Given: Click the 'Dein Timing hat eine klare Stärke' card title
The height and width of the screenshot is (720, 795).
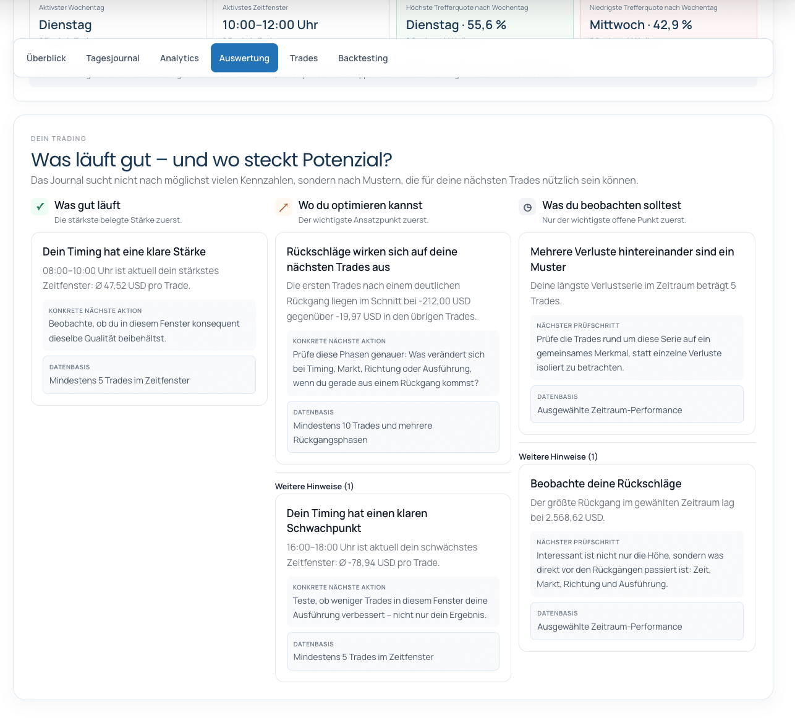Looking at the screenshot, I should click(x=124, y=252).
